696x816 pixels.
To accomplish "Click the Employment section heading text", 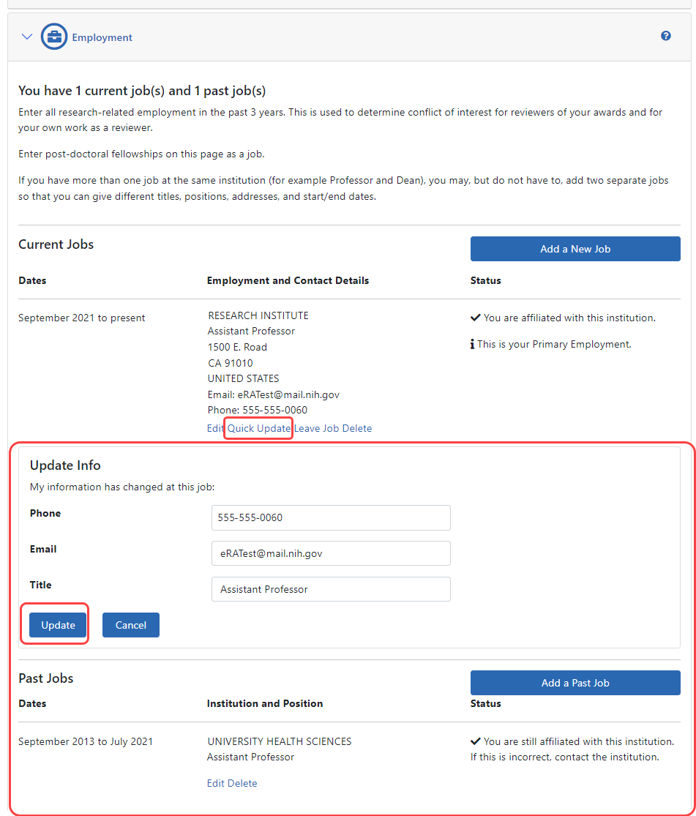I will 102,37.
